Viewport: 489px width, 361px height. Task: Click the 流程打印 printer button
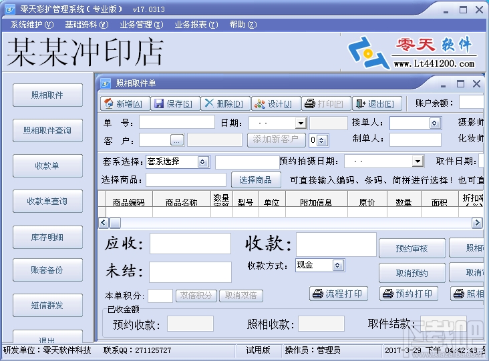339,294
